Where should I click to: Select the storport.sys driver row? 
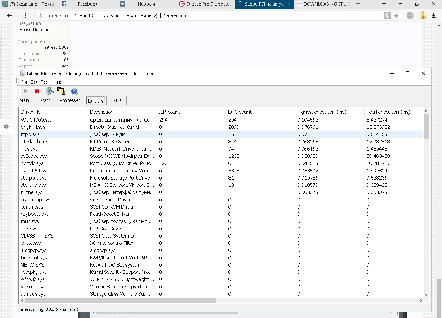click(x=221, y=178)
